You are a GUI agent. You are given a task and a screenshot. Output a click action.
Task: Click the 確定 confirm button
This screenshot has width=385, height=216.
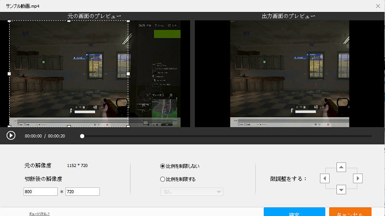tap(295, 212)
